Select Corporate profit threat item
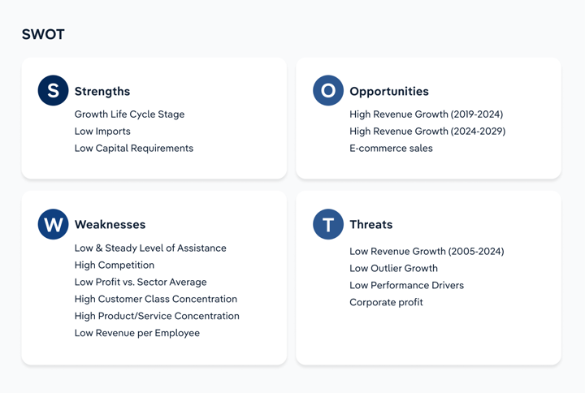585x393 pixels. point(386,302)
